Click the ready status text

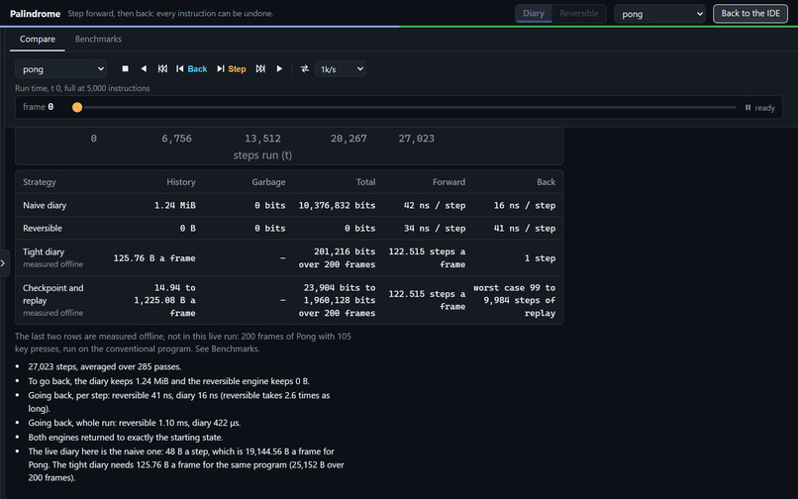click(x=764, y=108)
